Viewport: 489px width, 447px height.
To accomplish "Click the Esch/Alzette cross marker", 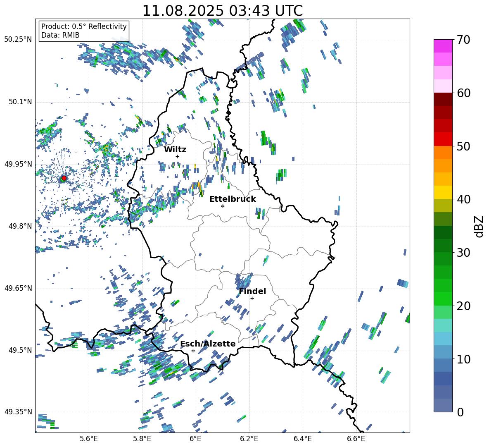I will pyautogui.click(x=193, y=351).
